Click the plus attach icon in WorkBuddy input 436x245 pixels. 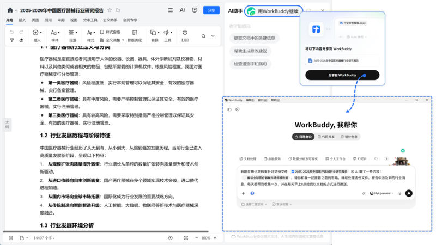point(243,193)
